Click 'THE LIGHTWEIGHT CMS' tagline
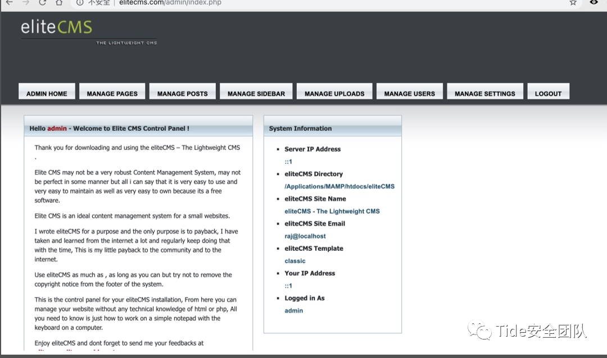This screenshot has width=607, height=358. tap(126, 43)
